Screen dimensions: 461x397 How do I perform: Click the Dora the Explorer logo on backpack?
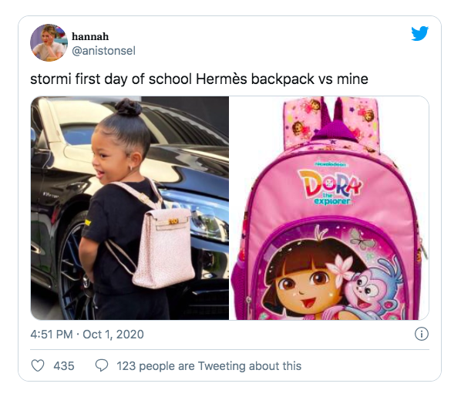[331, 187]
